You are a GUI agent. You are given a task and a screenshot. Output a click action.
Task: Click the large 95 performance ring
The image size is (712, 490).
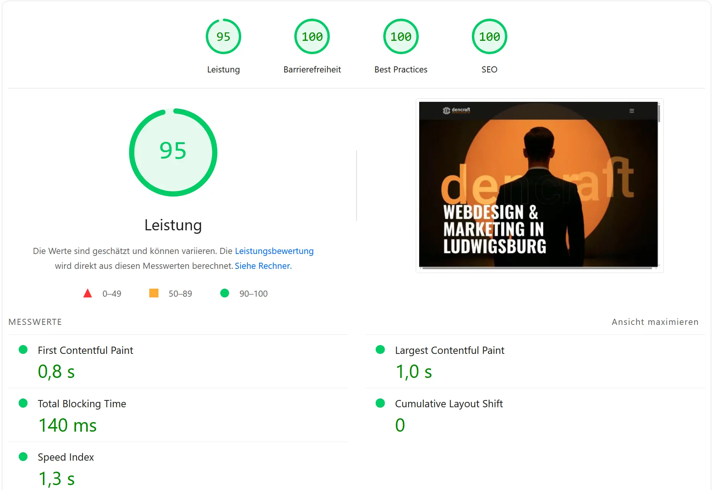click(173, 152)
